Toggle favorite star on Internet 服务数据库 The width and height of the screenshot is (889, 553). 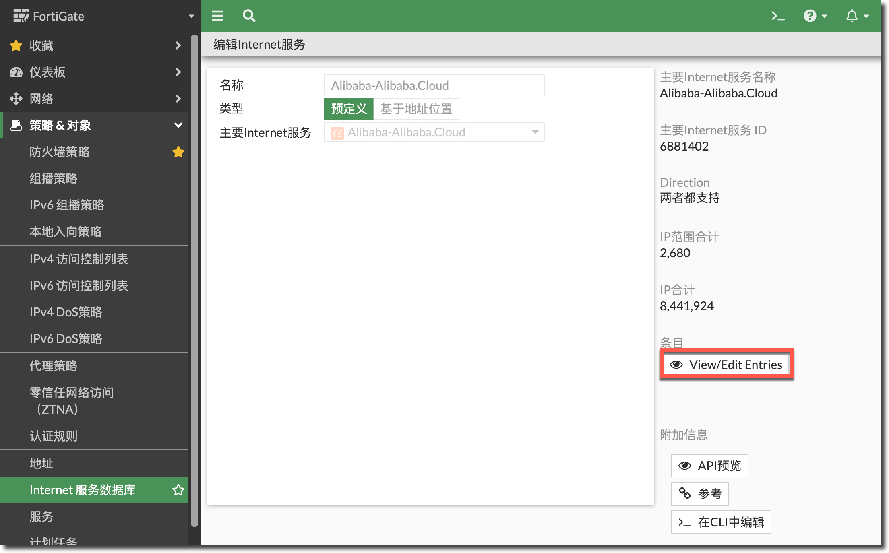pos(178,490)
